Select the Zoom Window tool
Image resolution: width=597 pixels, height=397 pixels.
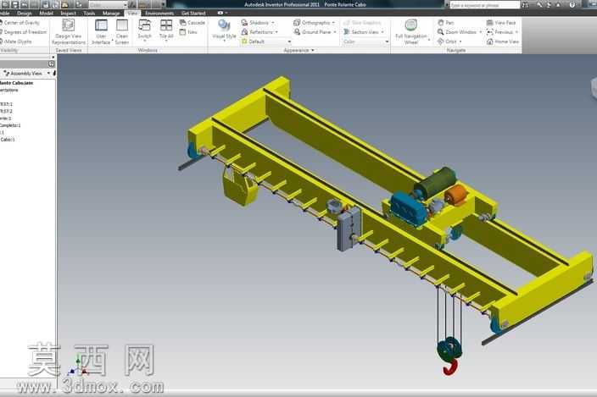point(457,32)
